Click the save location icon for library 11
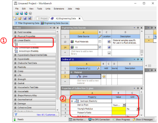This screenshot has height=123, width=158. coord(109,47)
